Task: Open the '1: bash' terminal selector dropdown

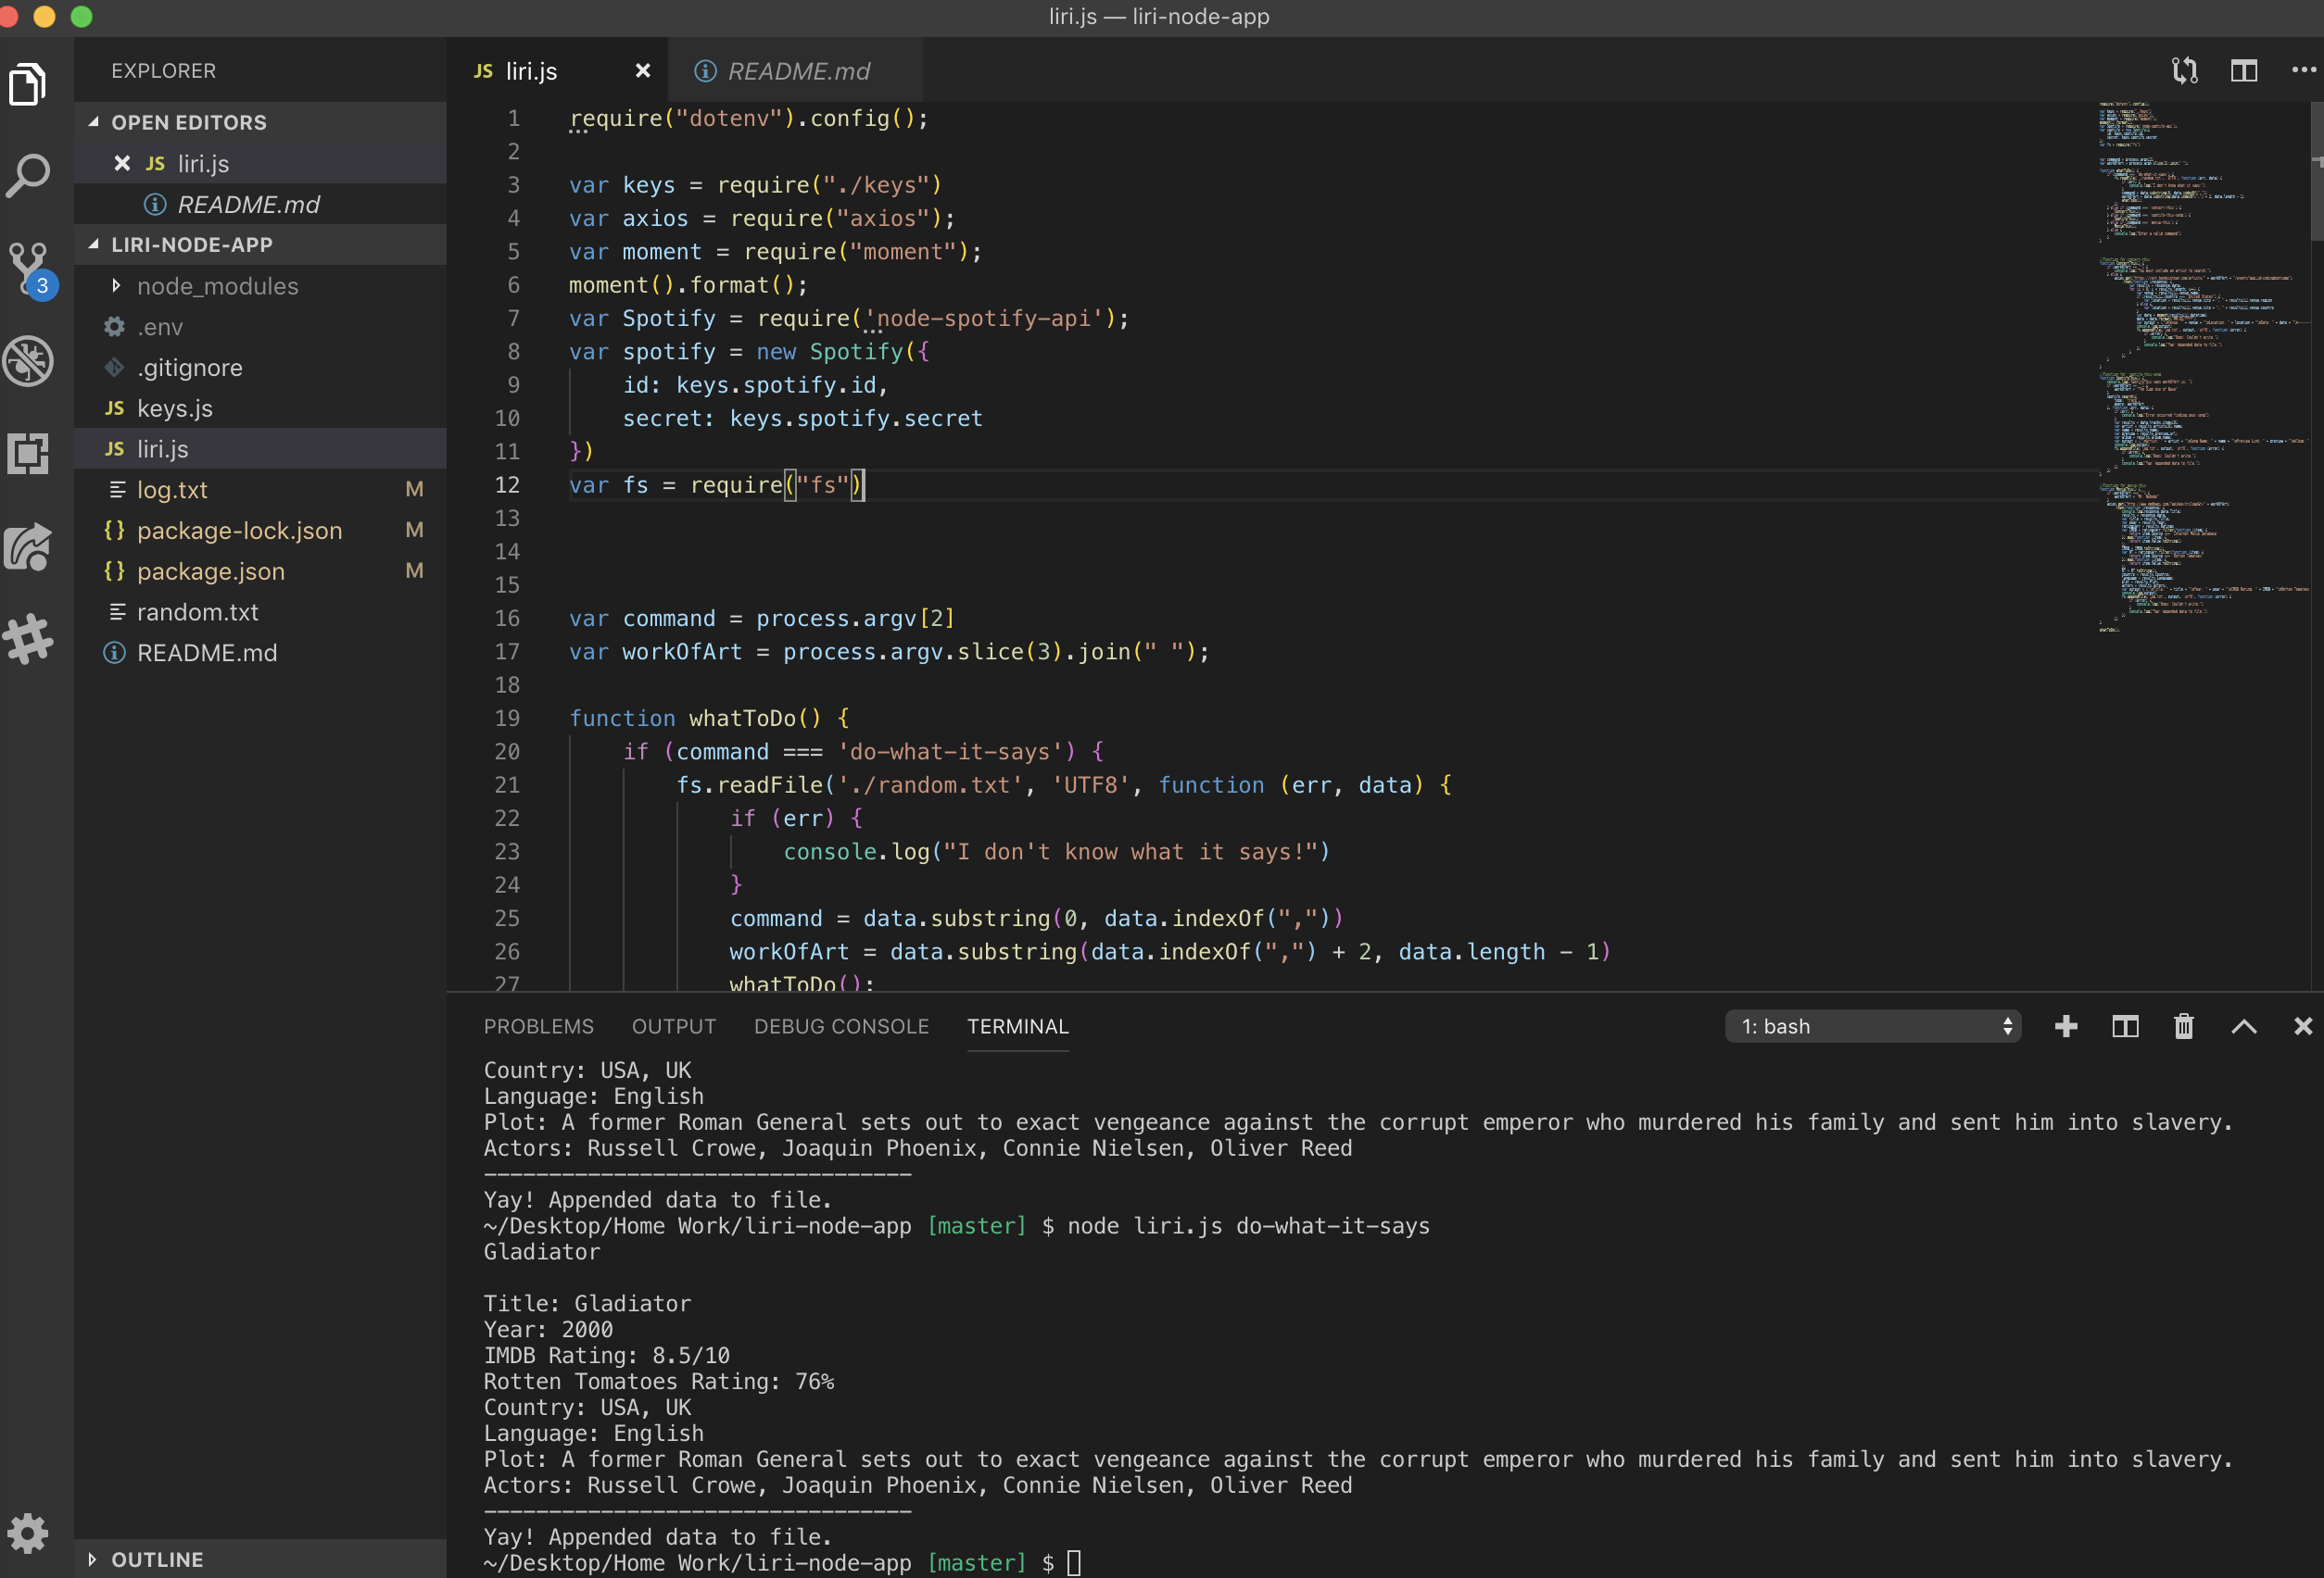Action: (1872, 1026)
